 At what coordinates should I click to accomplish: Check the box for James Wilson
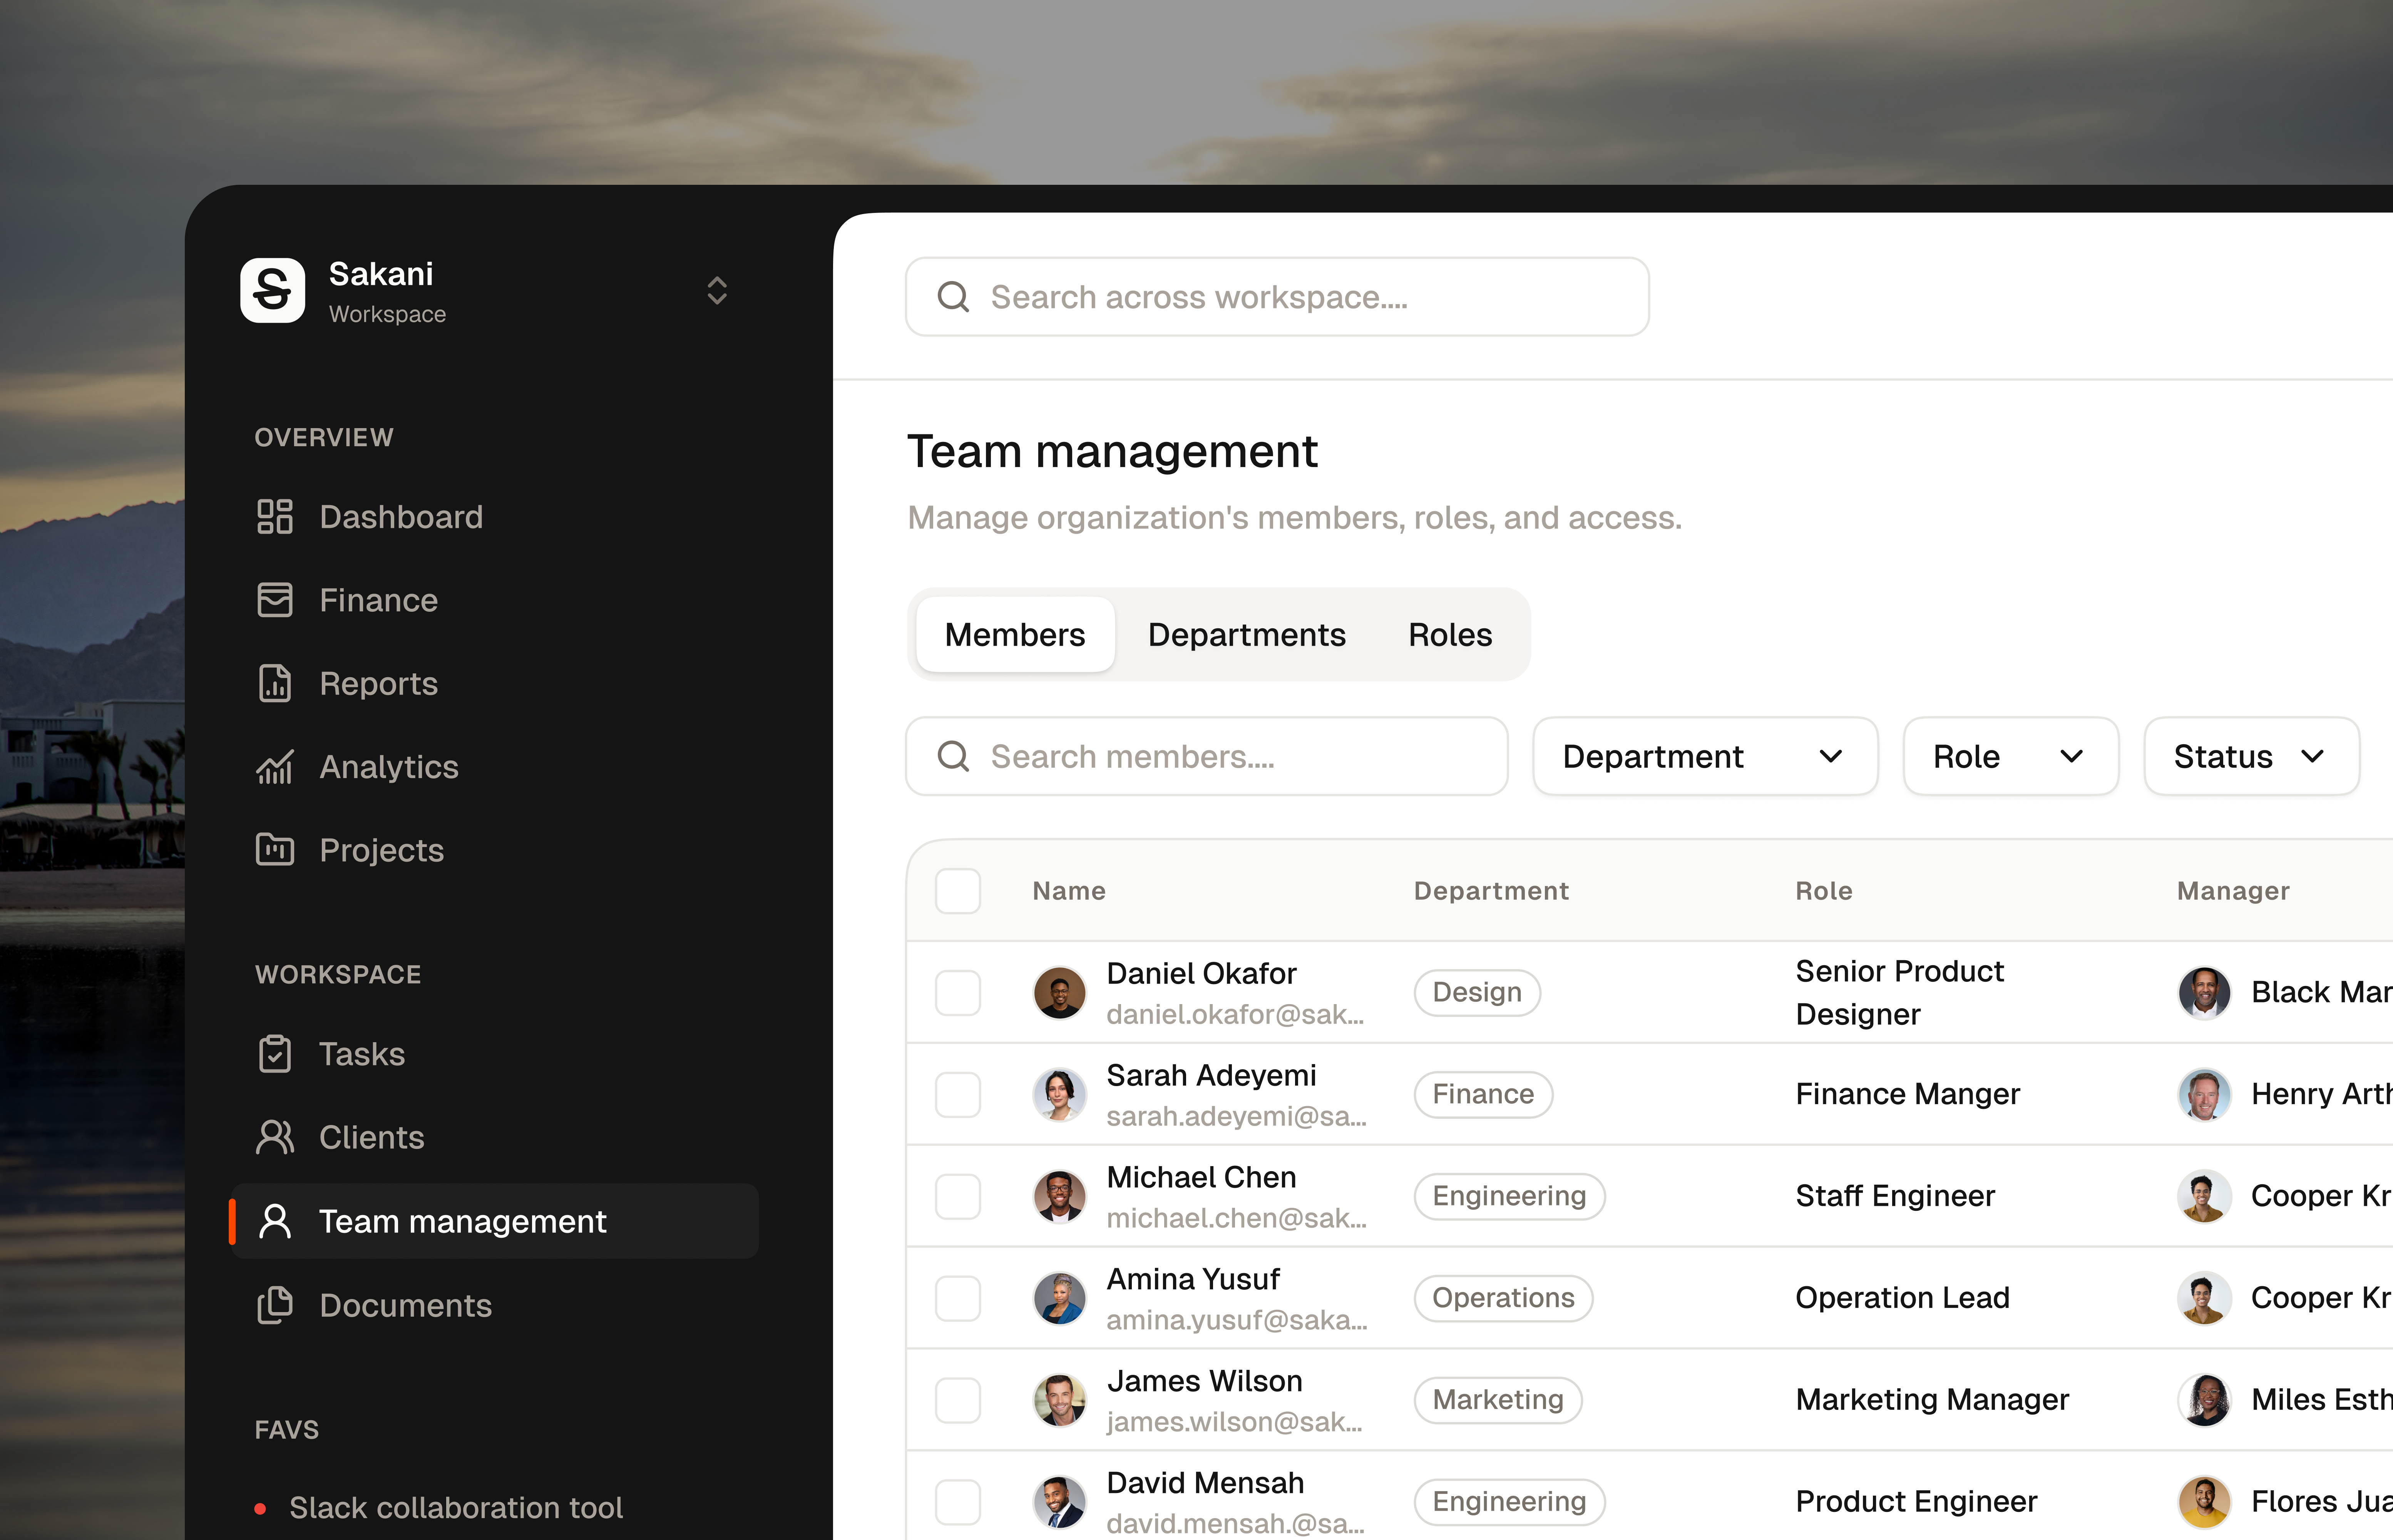[957, 1400]
